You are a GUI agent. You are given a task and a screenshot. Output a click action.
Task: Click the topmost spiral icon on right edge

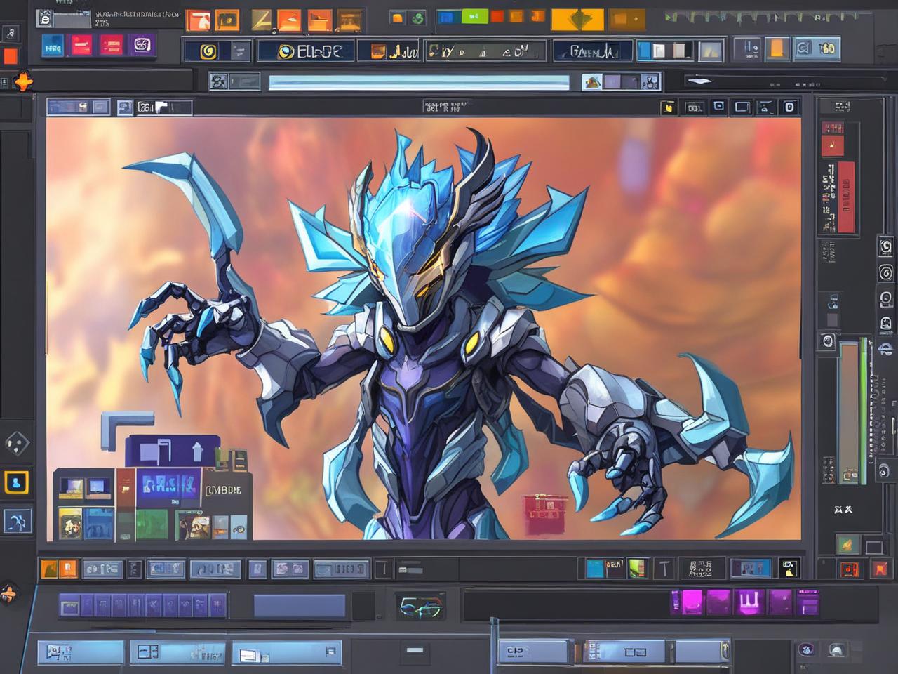(x=885, y=246)
